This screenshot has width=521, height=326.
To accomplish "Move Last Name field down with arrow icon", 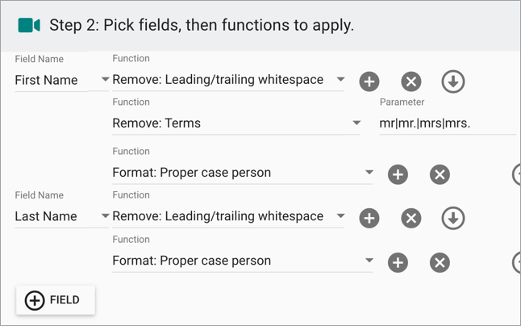I will [453, 219].
